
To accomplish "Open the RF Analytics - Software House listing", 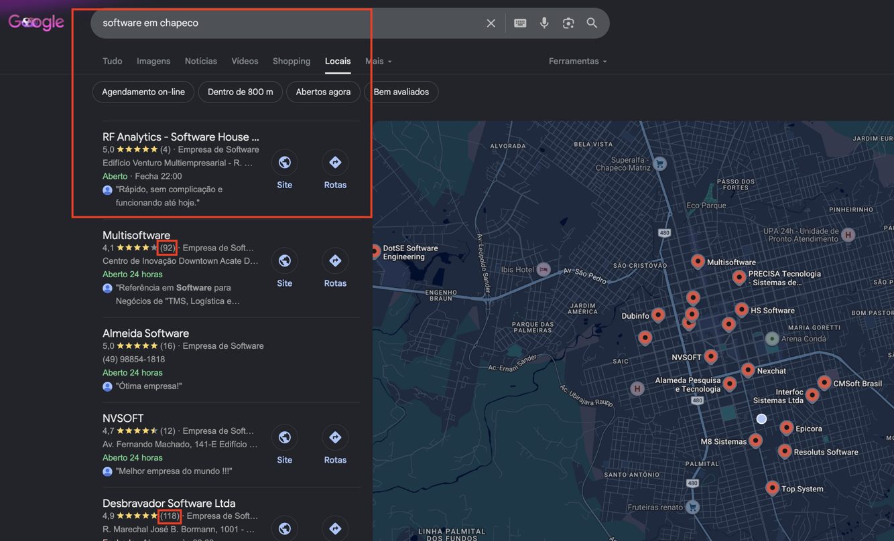I will pos(181,137).
